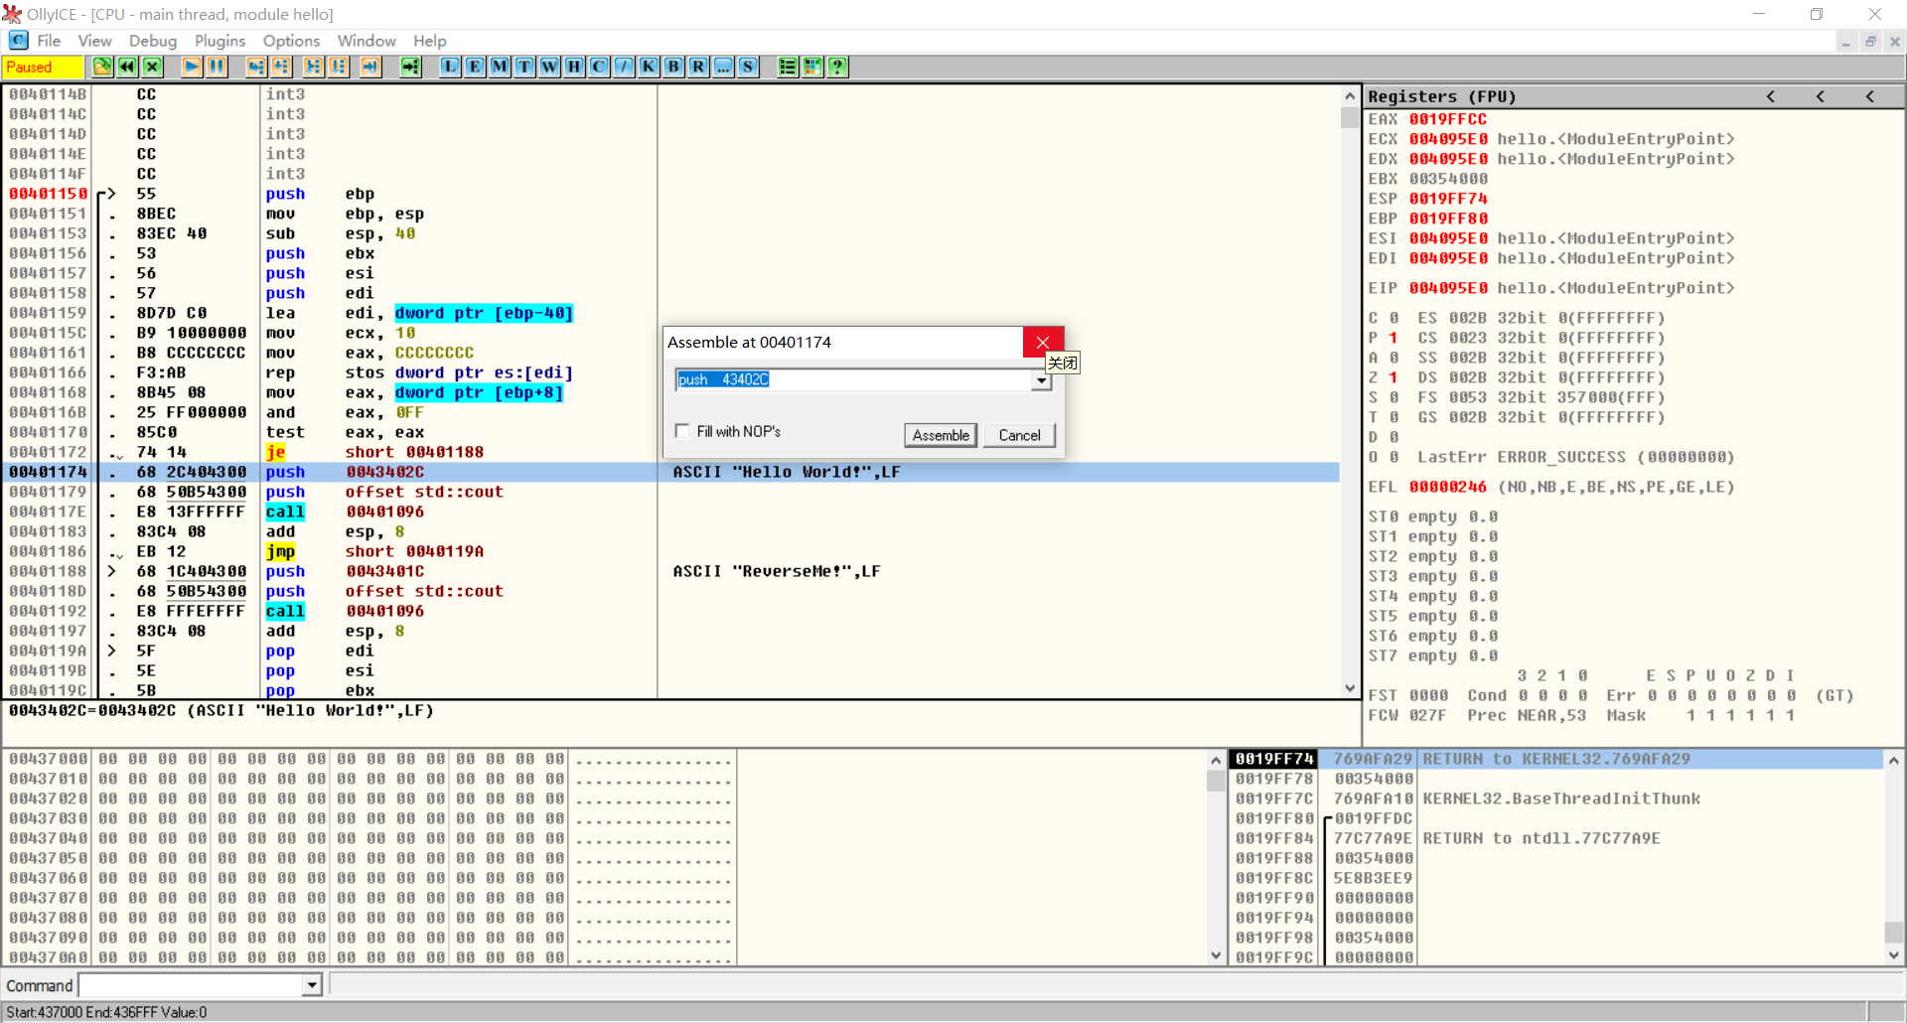Click the Command input field
This screenshot has height=1023, width=1907.
tap(191, 985)
